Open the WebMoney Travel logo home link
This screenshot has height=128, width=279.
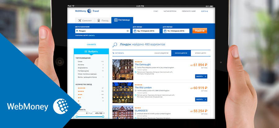(87, 11)
